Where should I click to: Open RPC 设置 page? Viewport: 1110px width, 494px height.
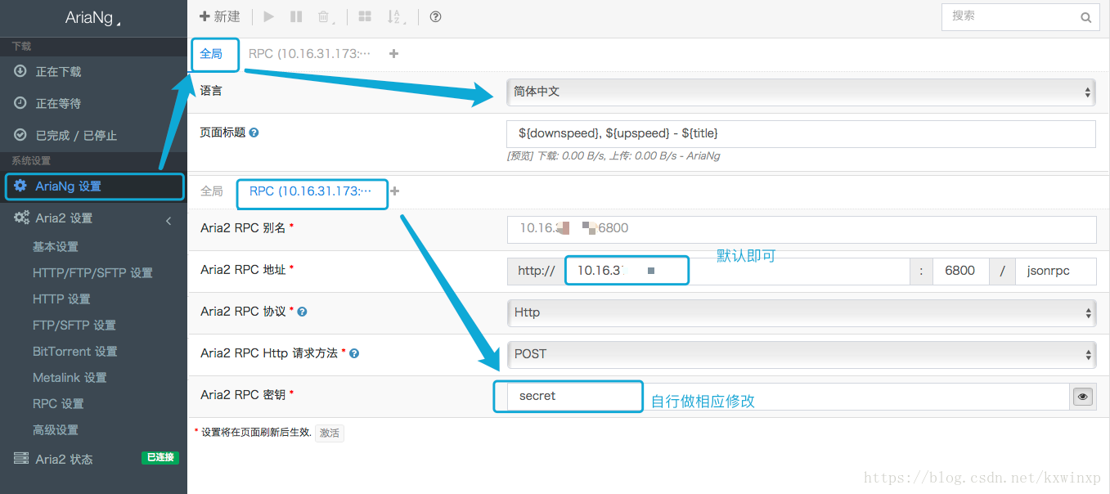(x=58, y=404)
